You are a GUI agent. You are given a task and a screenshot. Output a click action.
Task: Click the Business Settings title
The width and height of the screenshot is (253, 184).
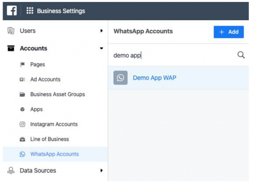pos(61,11)
